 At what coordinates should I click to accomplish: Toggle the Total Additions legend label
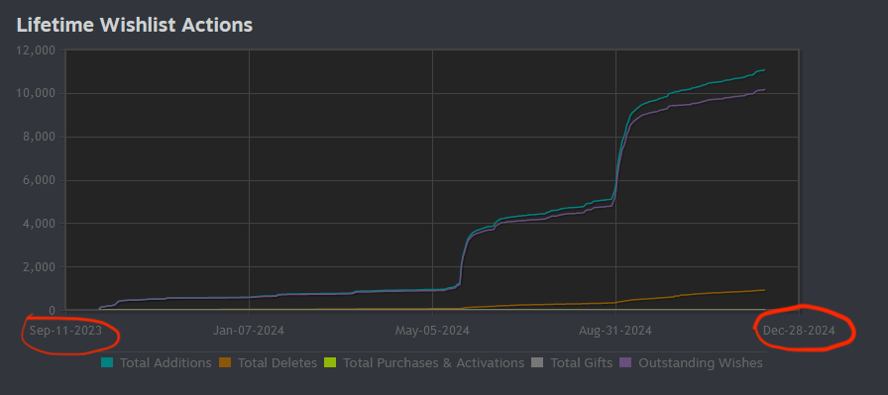[166, 362]
